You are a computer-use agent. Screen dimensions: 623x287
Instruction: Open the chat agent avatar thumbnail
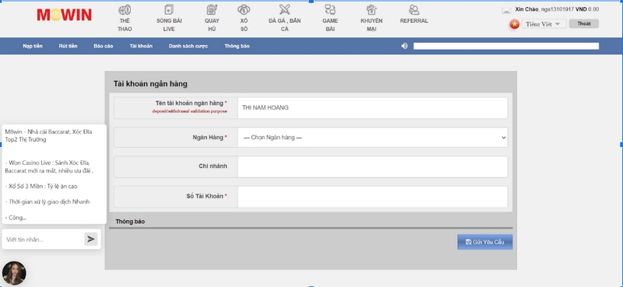pyautogui.click(x=14, y=273)
